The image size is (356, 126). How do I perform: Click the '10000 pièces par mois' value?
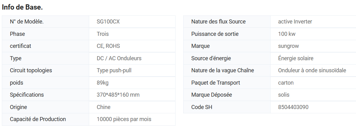[x=124, y=119]
